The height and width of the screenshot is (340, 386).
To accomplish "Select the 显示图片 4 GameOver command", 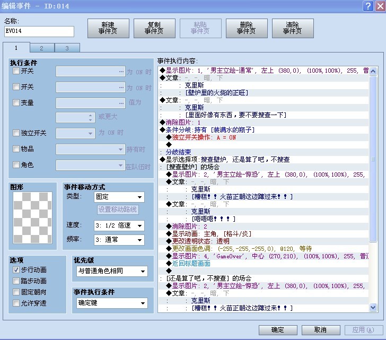I will tap(264, 256).
